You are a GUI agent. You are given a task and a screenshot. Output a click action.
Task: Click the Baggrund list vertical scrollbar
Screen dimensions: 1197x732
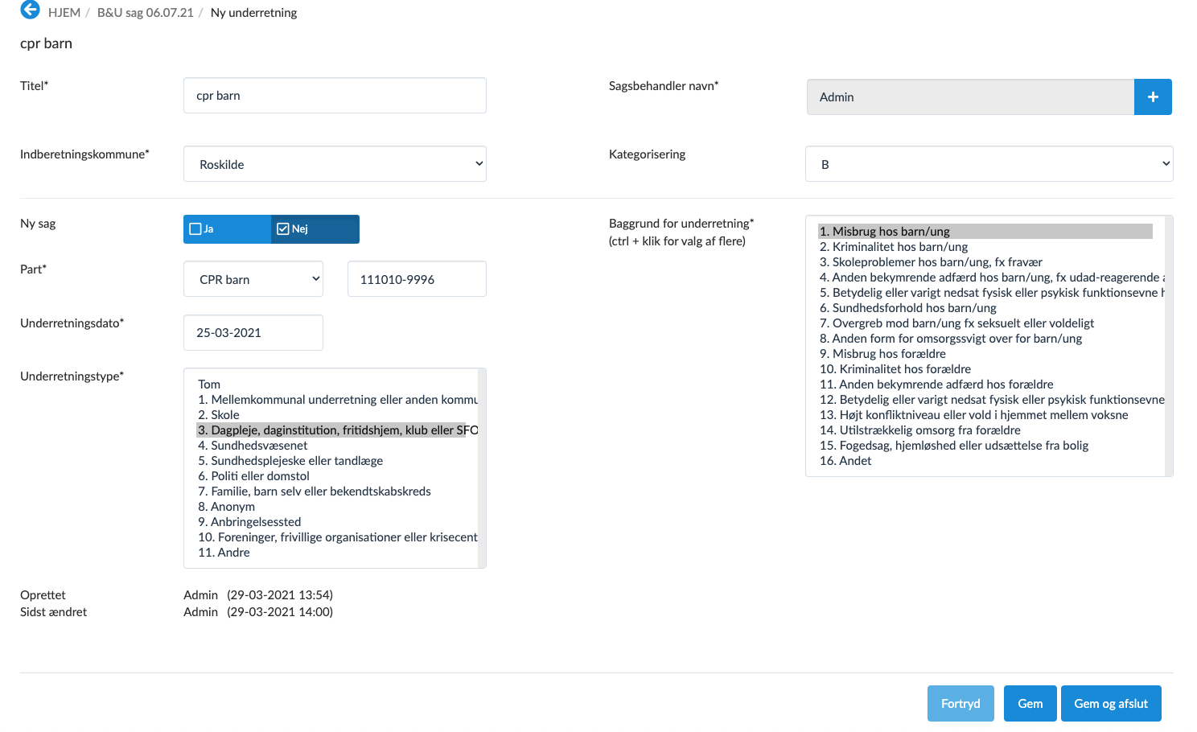[1168, 346]
